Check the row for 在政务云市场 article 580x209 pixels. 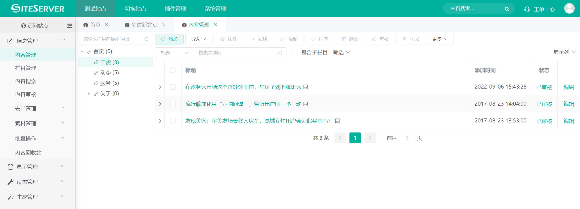pyautogui.click(x=173, y=87)
